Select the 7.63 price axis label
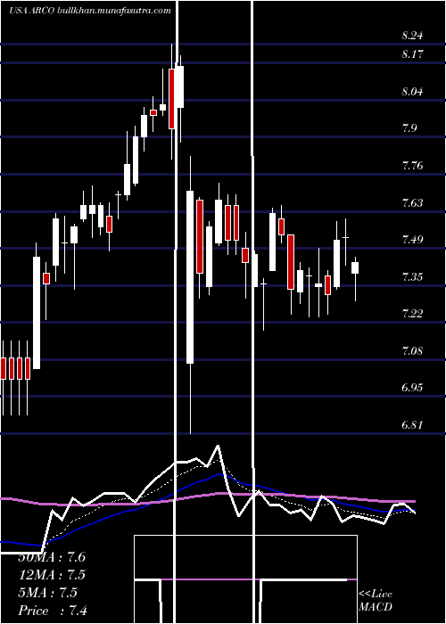Image resolution: width=446 pixels, height=624 pixels. coord(412,203)
